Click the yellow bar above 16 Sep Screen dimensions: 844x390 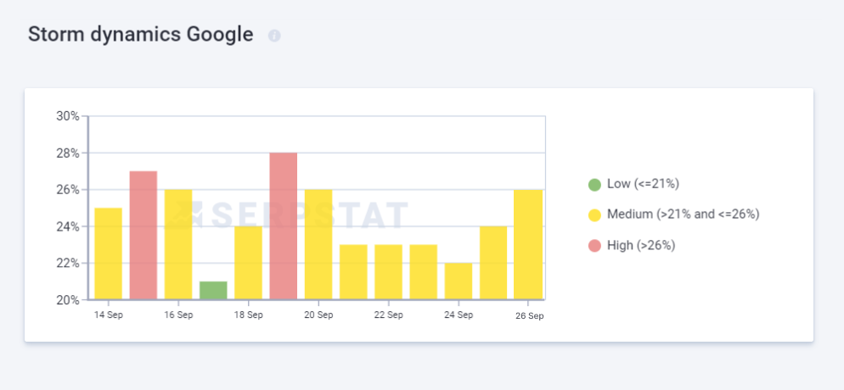pyautogui.click(x=178, y=244)
